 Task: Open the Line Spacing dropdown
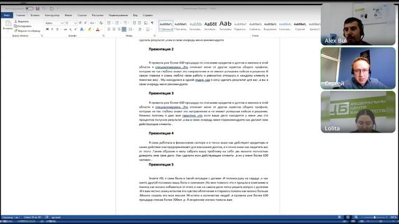[131, 29]
